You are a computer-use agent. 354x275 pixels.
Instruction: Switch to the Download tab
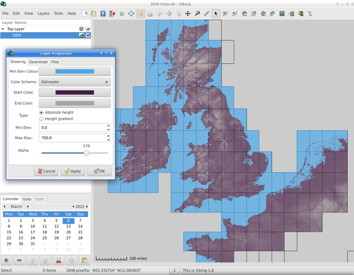click(x=38, y=62)
